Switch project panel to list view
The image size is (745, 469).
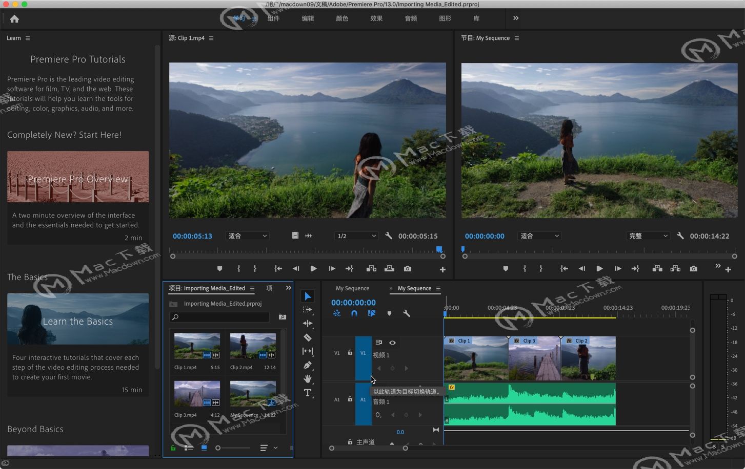click(189, 448)
